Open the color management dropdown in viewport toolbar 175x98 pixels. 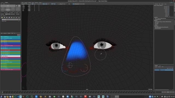79,4
